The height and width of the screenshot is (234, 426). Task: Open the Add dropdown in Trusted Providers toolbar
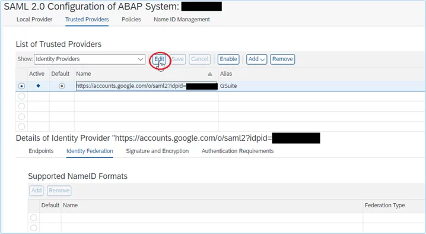(256, 59)
